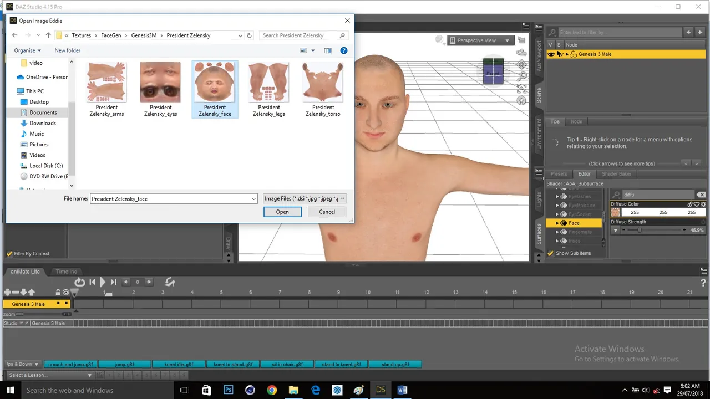Click the Diffuse Color texture swatch
Viewport: 710px width, 399px height.
click(615, 213)
